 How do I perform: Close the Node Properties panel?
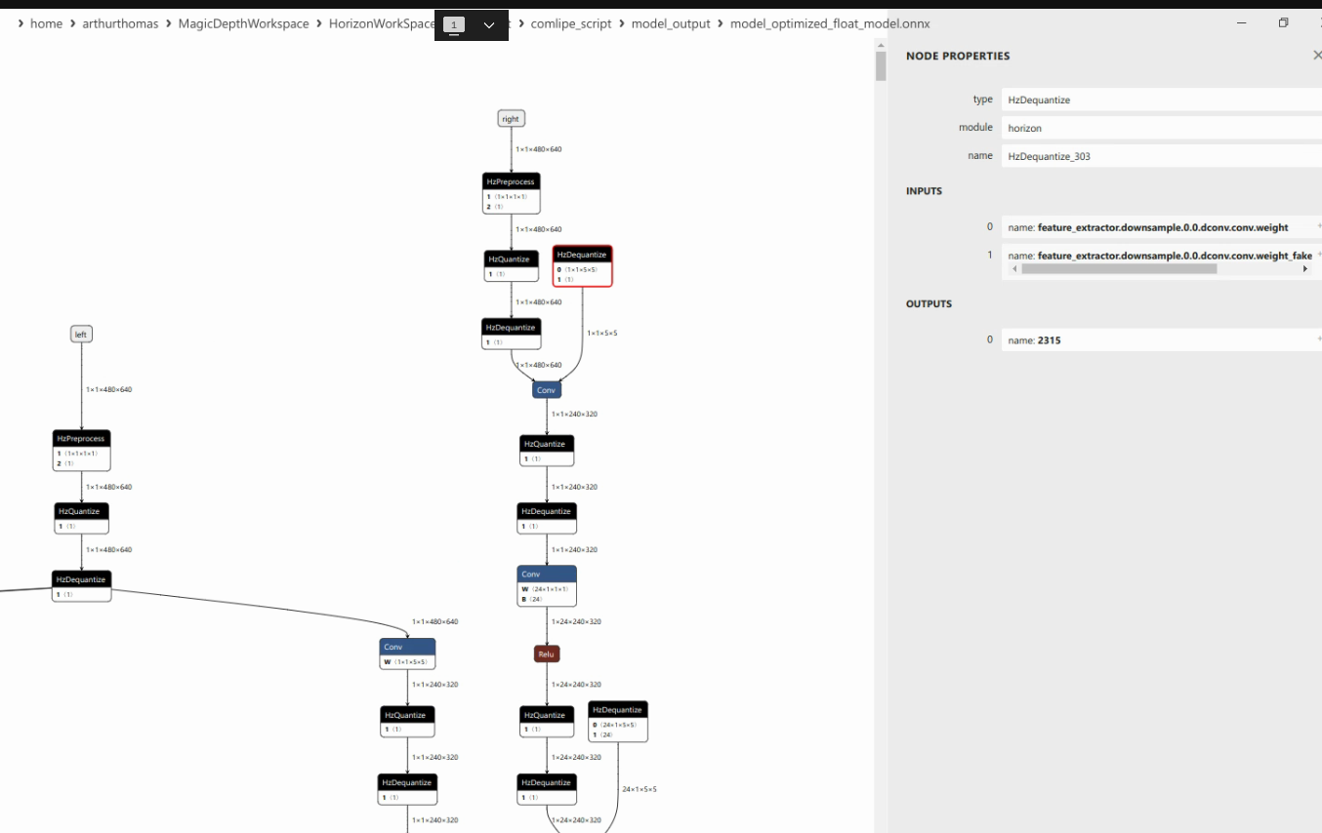[1316, 56]
